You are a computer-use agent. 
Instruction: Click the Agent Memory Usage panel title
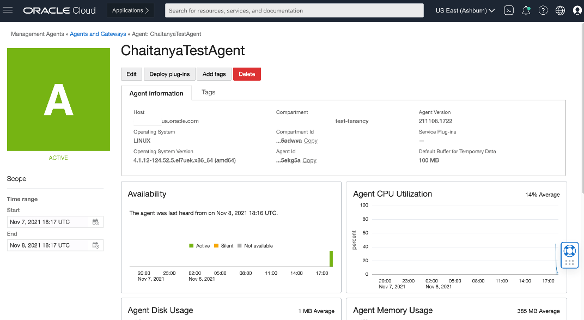pyautogui.click(x=393, y=310)
